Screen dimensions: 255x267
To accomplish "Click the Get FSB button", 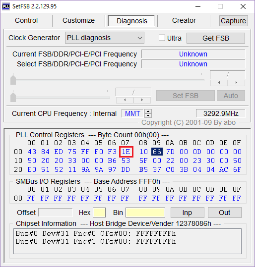I will point(216,38).
